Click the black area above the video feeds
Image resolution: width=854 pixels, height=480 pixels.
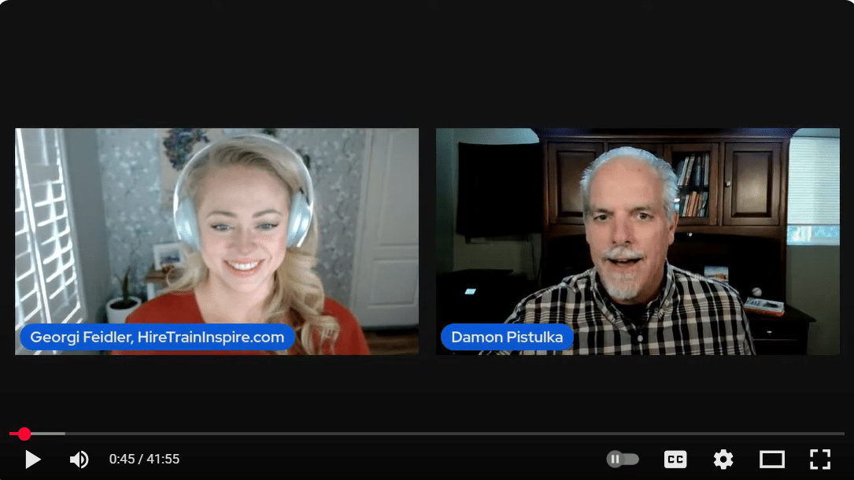[x=427, y=63]
